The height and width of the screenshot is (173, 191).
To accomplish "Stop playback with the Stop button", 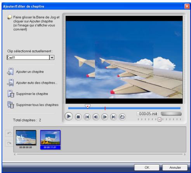I will click(78, 117).
